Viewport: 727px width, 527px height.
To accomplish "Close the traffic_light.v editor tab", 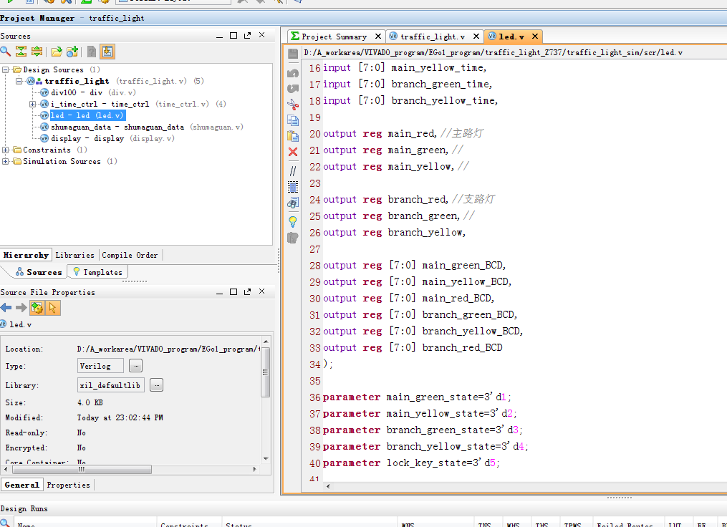I will [476, 36].
